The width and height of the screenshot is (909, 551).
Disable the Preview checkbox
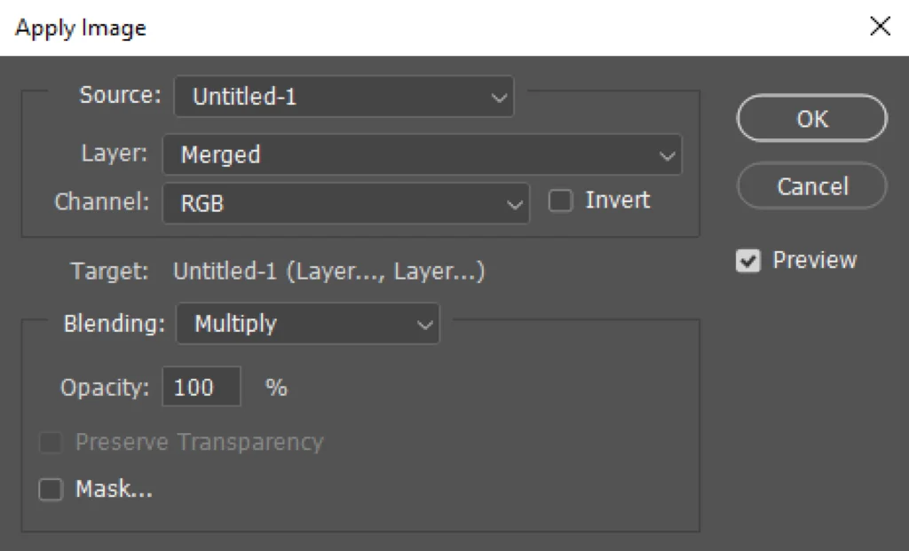click(749, 262)
